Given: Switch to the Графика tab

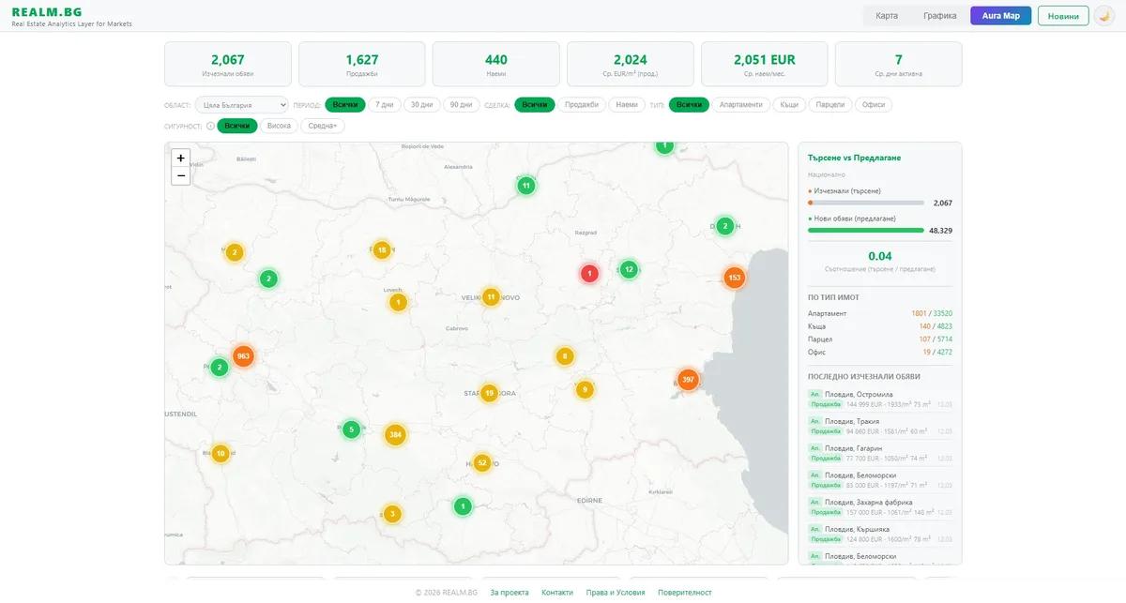Looking at the screenshot, I should (939, 16).
